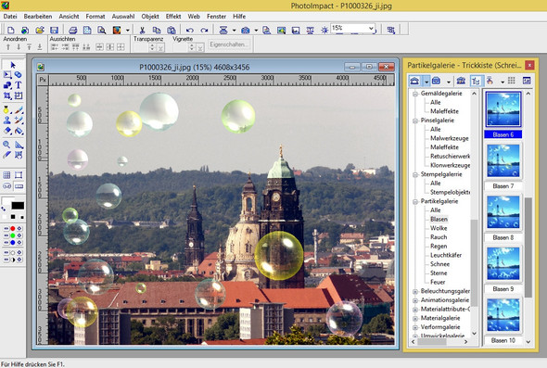Click the Paste clipboard icon
The height and width of the screenshot is (368, 547).
[171, 31]
